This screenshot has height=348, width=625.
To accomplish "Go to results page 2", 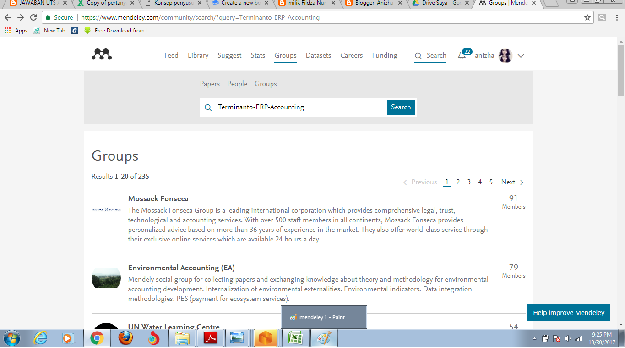I will tap(458, 182).
